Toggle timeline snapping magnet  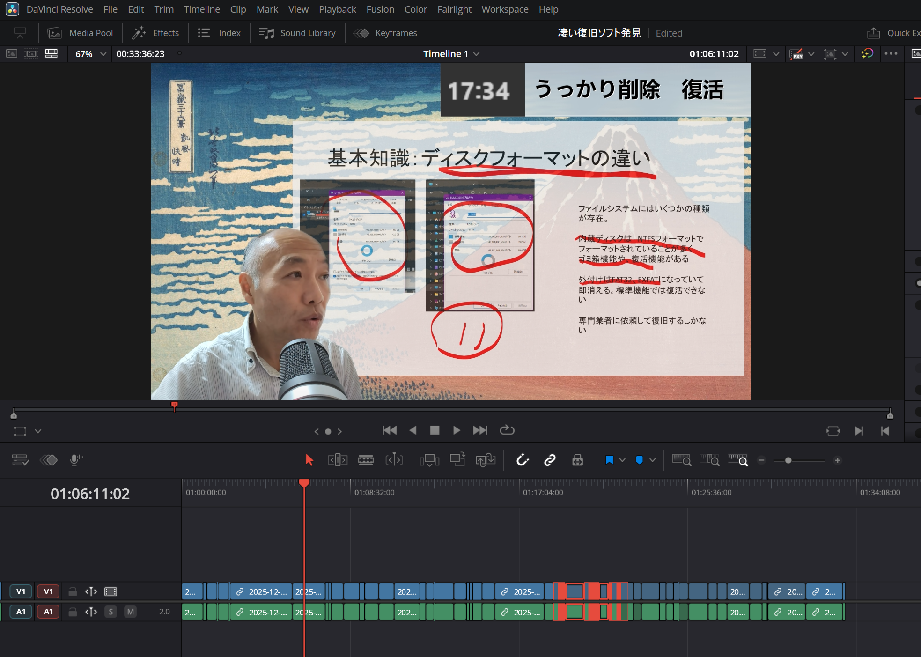[523, 460]
